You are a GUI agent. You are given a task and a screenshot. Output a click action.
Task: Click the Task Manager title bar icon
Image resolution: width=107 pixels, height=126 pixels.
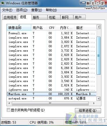coord(3,3)
